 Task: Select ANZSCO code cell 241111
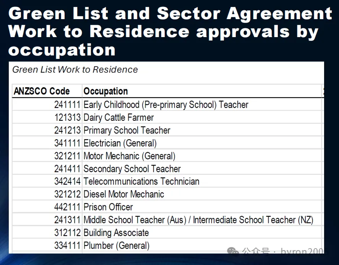coord(67,105)
